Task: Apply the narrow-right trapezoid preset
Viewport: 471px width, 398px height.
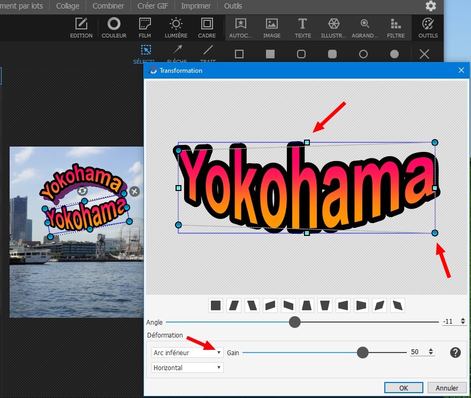Action: pyautogui.click(x=361, y=305)
